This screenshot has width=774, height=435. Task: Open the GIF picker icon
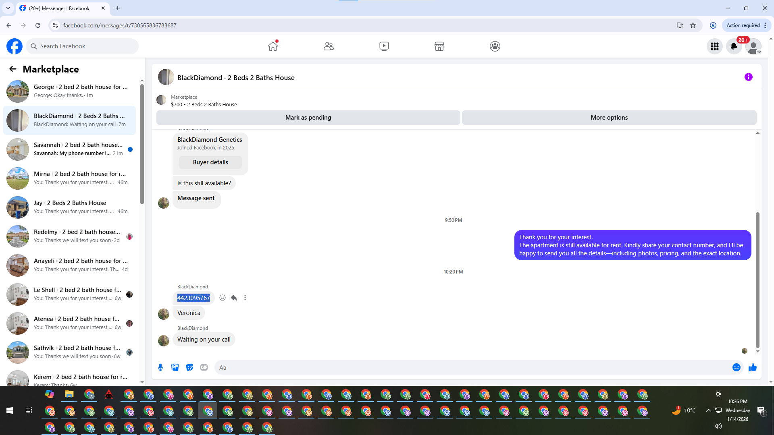(x=204, y=367)
